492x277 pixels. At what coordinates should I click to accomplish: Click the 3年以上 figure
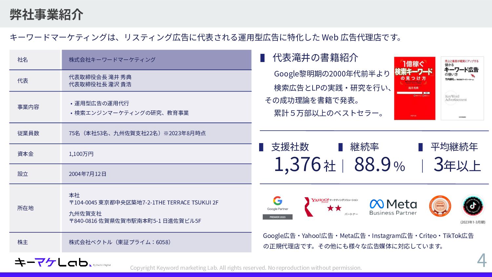[x=457, y=164]
